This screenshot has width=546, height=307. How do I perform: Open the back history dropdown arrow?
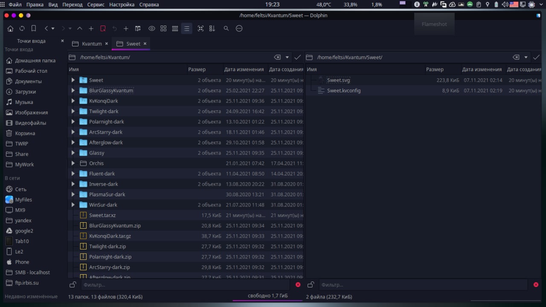point(53,29)
